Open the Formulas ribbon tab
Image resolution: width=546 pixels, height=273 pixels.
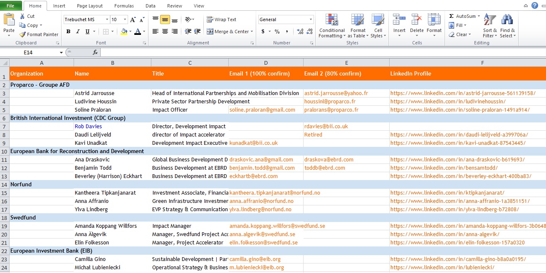[x=124, y=6]
